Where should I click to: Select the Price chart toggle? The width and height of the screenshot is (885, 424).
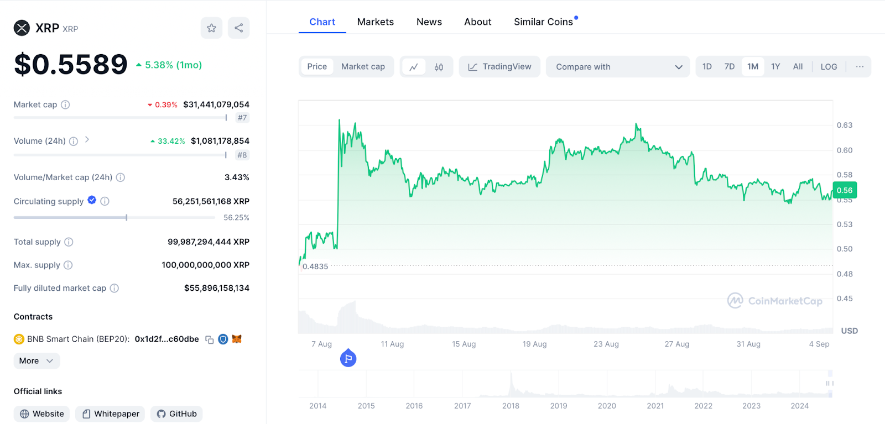click(x=317, y=66)
